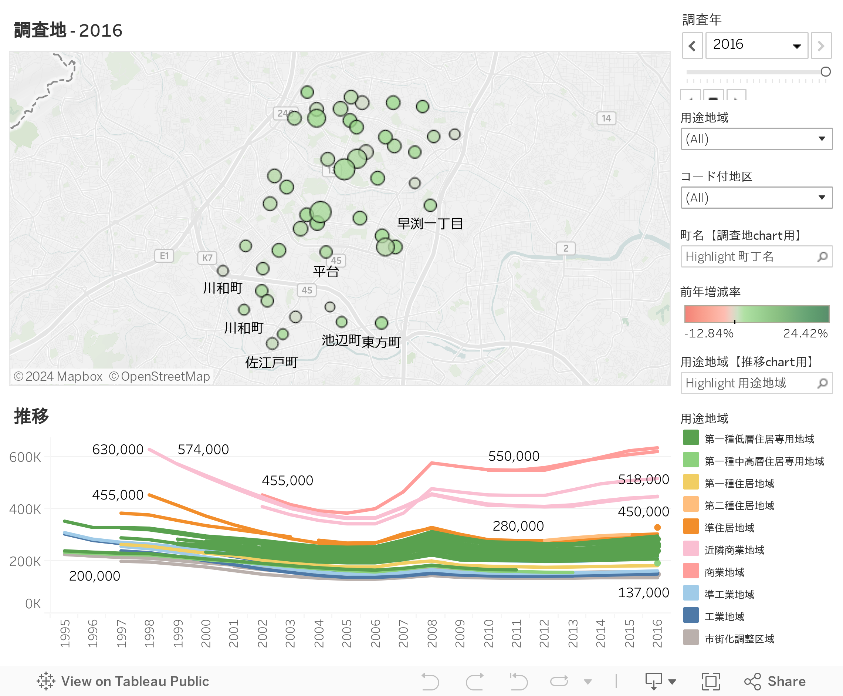Click the Refresh/replay icon

[x=559, y=681]
